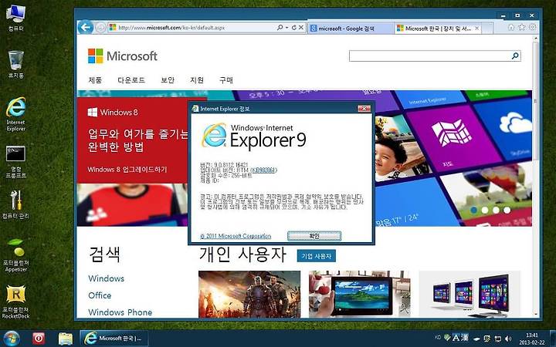556x347 pixels.
Task: Click the Microsoft 한국 taskbar button
Action: [x=114, y=339]
